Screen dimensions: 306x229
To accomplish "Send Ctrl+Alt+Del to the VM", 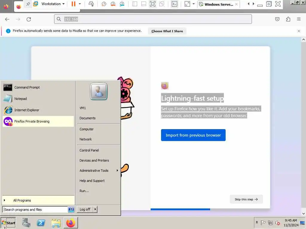I will point(91,4).
